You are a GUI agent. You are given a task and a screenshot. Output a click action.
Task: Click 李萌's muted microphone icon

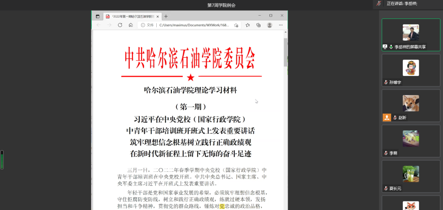tap(386, 153)
